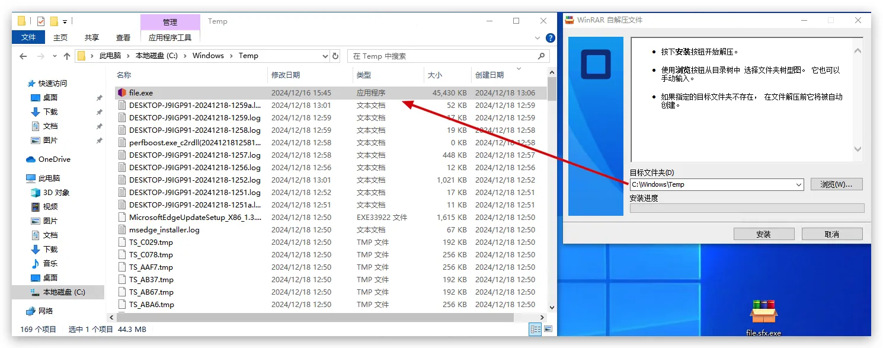Expand the 目标文件夹 path dropdown
The height and width of the screenshot is (348, 883).
(x=799, y=184)
